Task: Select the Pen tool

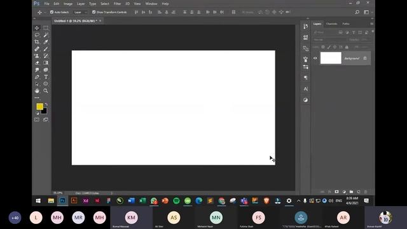Action: pyautogui.click(x=37, y=77)
